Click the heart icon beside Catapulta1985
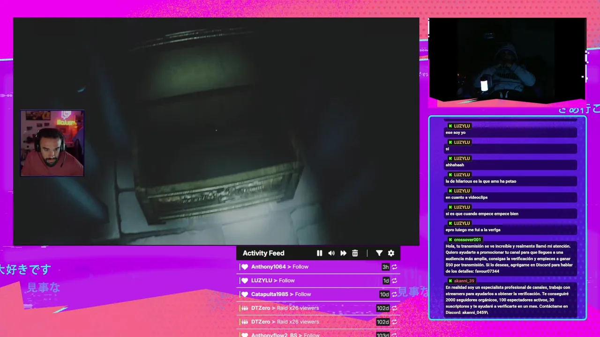Image resolution: width=600 pixels, height=337 pixels. [x=244, y=294]
